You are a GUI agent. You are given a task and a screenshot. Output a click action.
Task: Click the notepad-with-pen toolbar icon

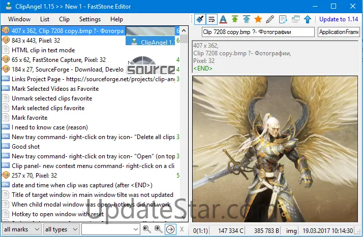[x=283, y=19]
